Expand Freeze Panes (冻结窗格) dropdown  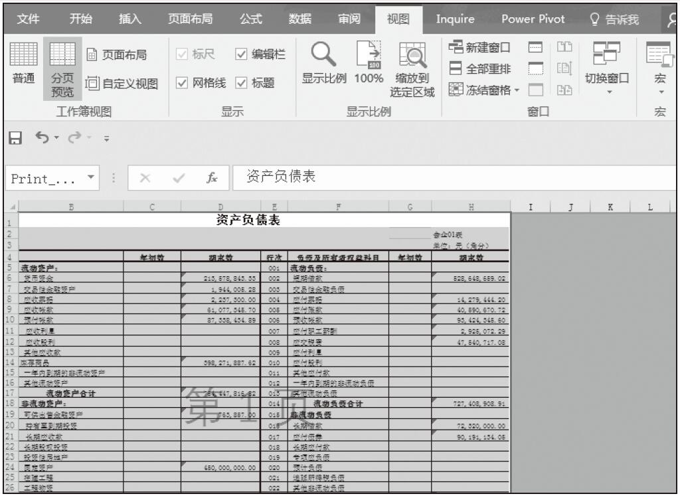pyautogui.click(x=517, y=90)
